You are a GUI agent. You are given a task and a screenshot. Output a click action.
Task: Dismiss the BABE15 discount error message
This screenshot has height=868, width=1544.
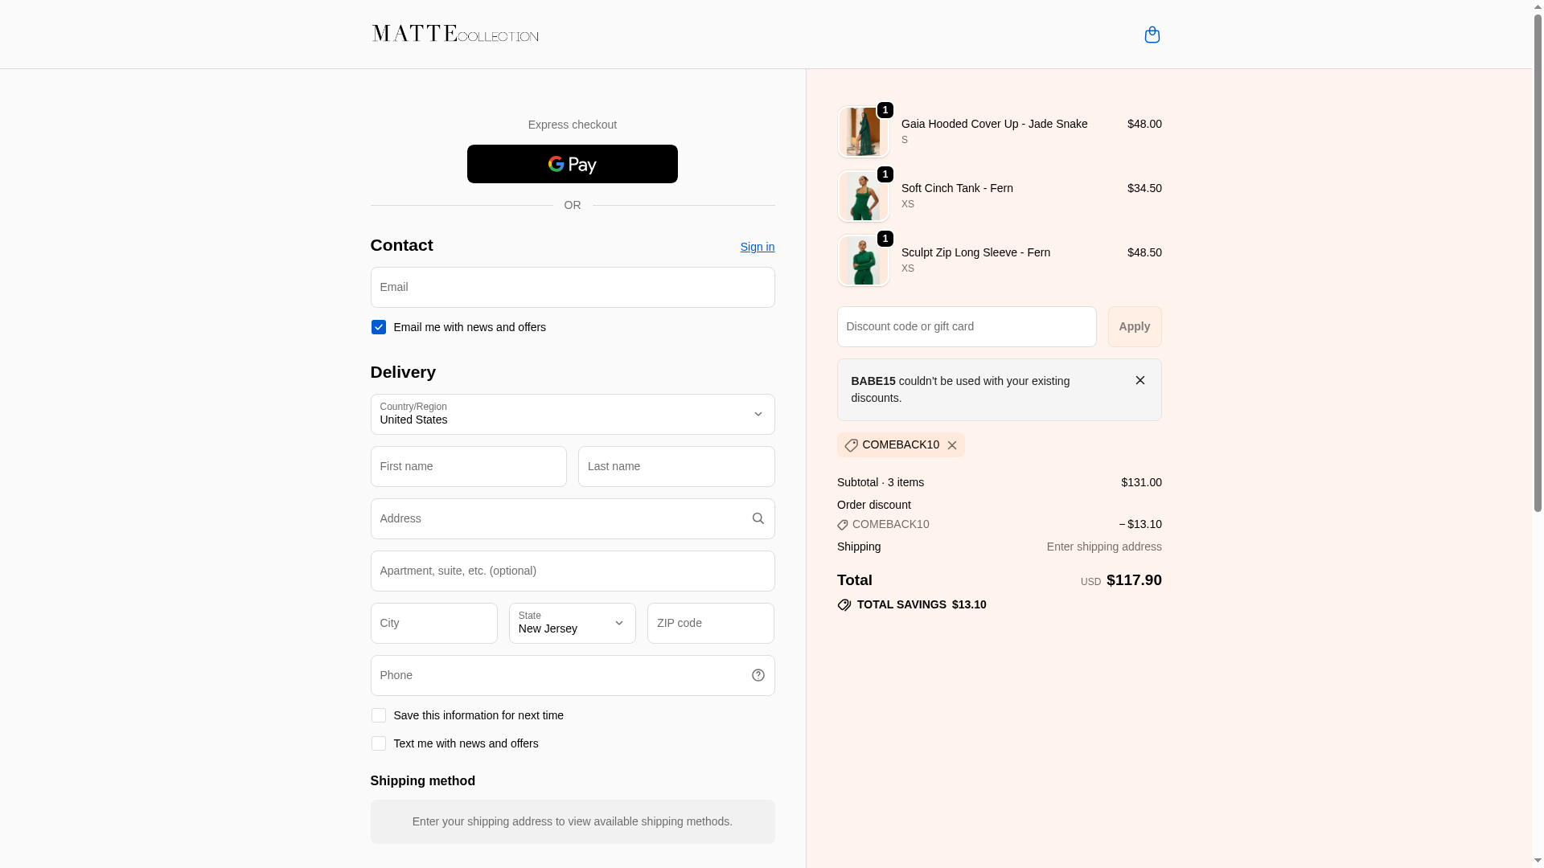pyautogui.click(x=1140, y=380)
